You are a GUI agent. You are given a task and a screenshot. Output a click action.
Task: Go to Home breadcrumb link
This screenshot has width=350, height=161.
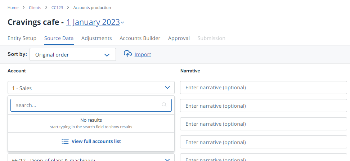[x=13, y=8]
